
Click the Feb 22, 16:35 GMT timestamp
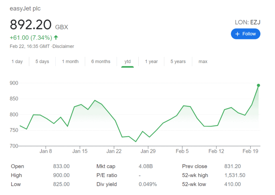click(x=30, y=46)
